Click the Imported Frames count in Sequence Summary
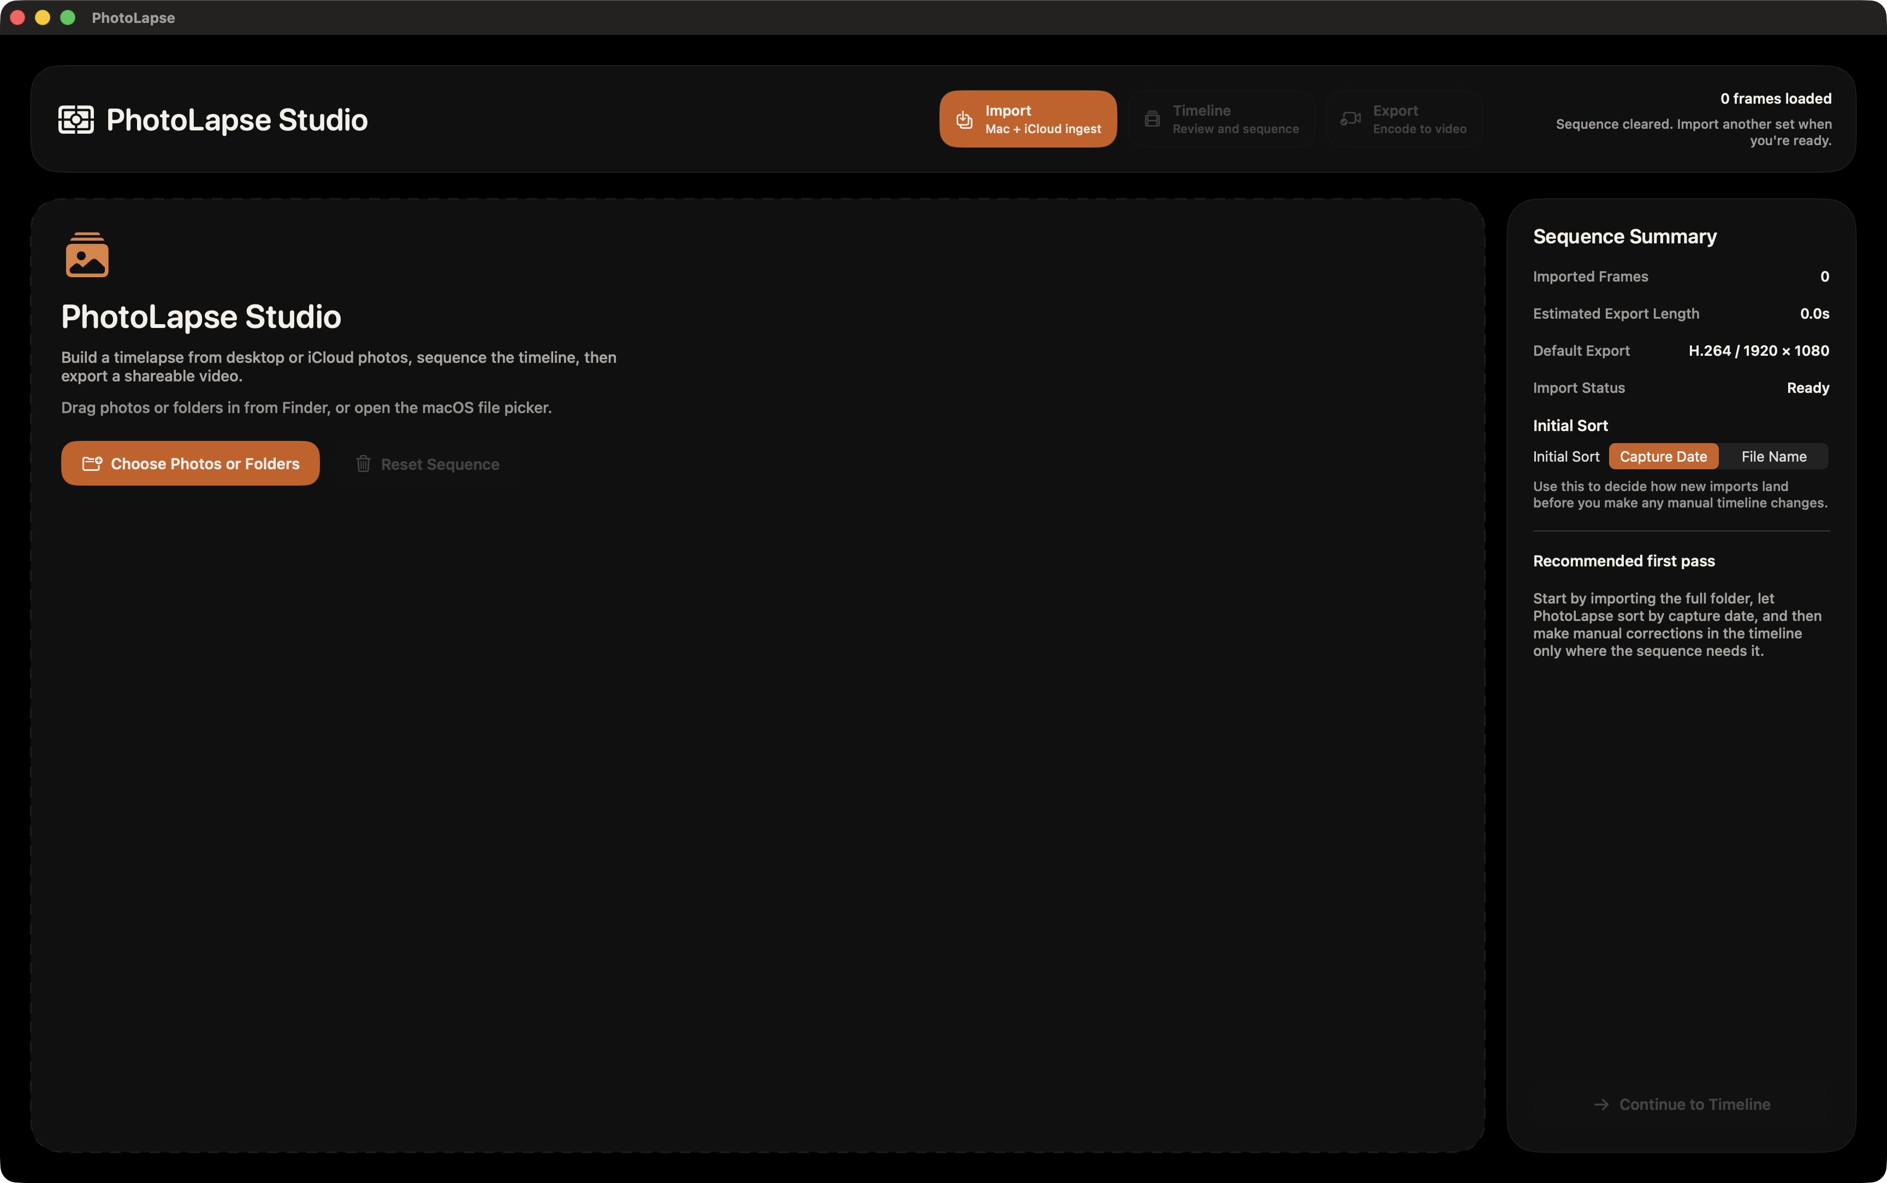Screen dimensions: 1887x1183 point(1824,276)
